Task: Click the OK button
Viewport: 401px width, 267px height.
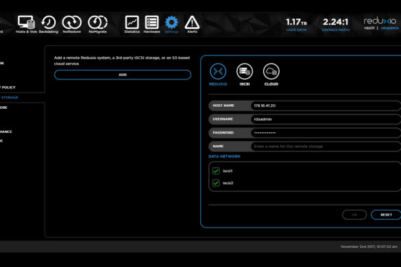Action: (x=354, y=214)
